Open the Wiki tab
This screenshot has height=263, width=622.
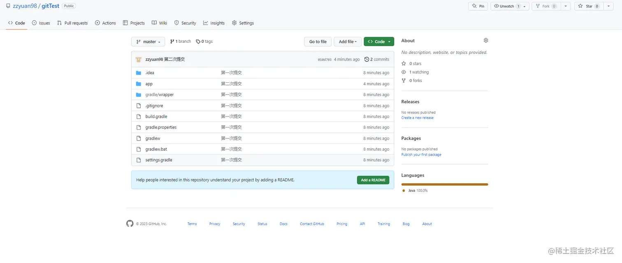point(159,23)
